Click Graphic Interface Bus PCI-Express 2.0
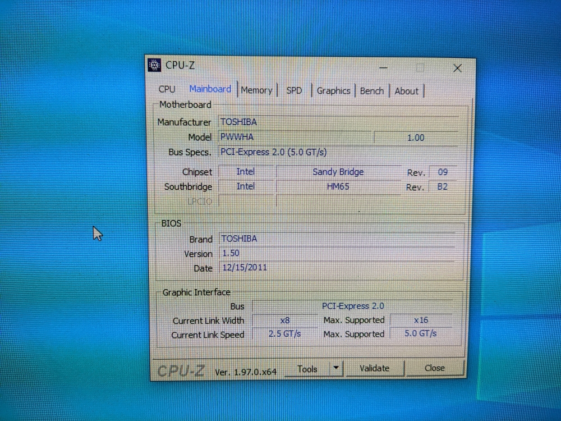Screen dimensions: 561x421 352,306
